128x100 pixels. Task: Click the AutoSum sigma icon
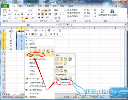coord(95,10)
